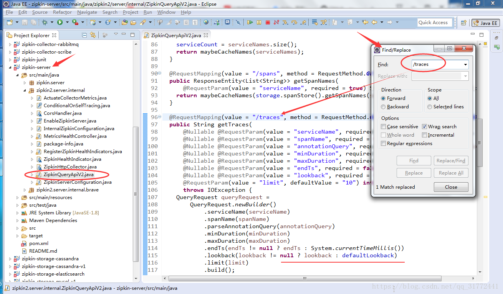Select the Selected lines scope option

click(430, 107)
